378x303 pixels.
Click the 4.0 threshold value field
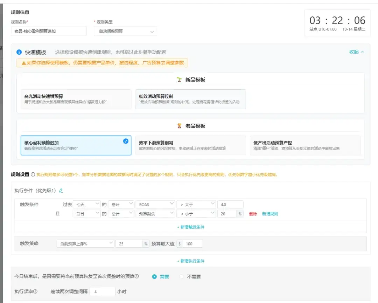(230, 205)
